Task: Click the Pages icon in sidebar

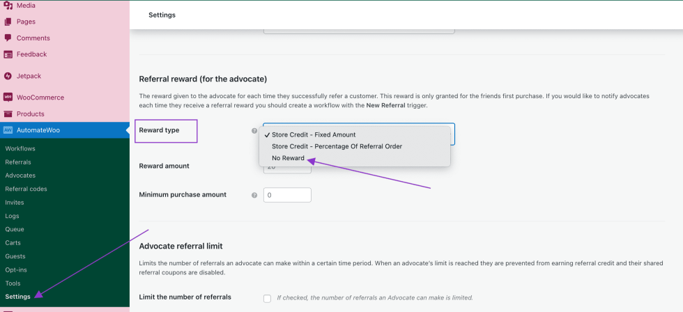Action: click(8, 22)
